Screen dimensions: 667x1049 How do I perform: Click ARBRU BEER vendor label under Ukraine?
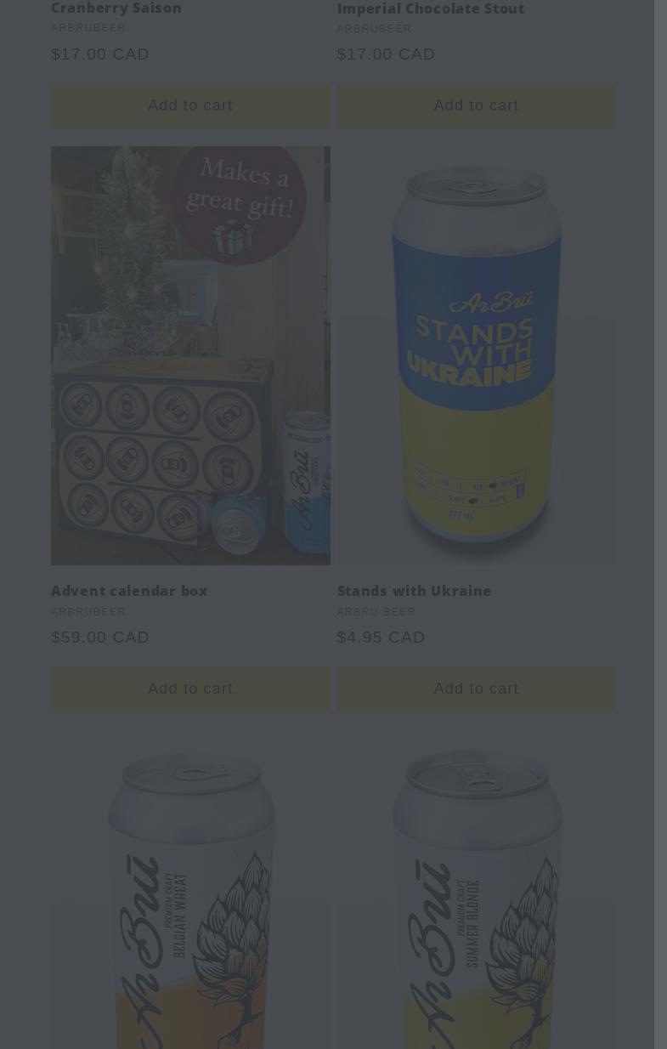point(376,612)
